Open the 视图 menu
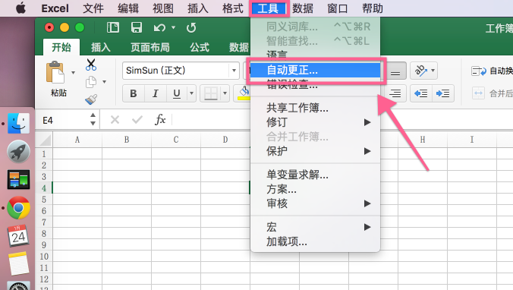513x290 pixels. point(163,8)
